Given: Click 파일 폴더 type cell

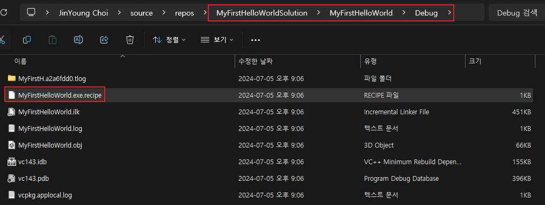Looking at the screenshot, I should (378, 78).
